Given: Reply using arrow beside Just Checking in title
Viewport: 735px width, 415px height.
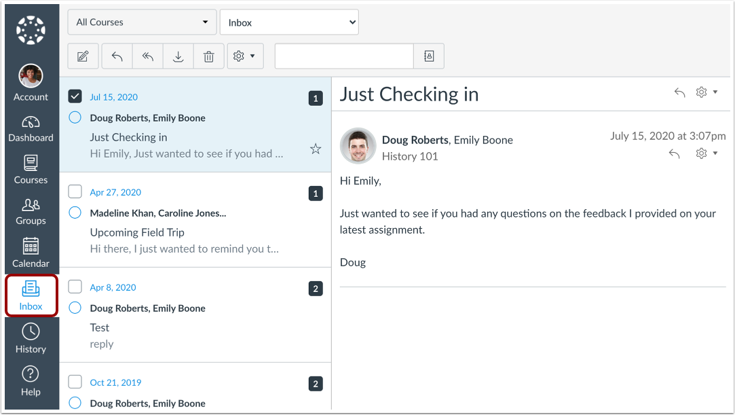Looking at the screenshot, I should pyautogui.click(x=679, y=92).
